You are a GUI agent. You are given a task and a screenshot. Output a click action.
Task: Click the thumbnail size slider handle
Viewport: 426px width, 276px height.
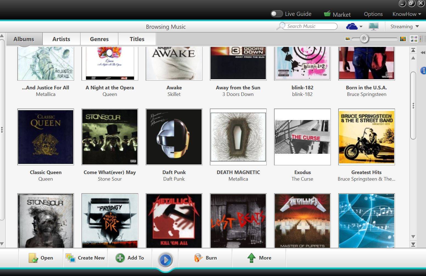point(364,39)
